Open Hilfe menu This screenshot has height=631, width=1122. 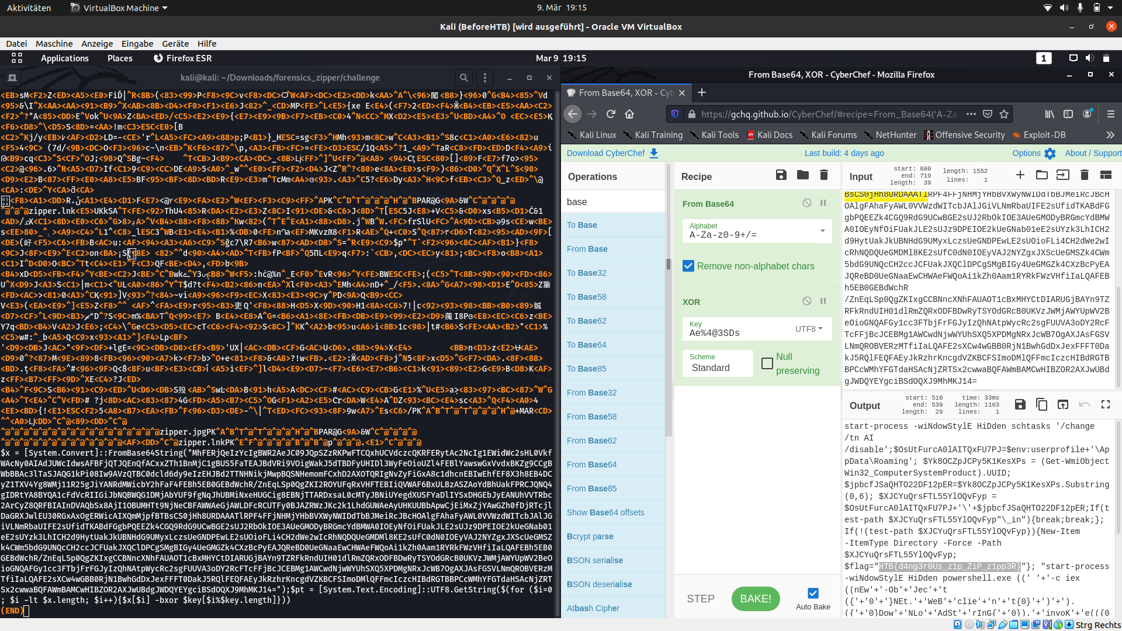tap(207, 44)
